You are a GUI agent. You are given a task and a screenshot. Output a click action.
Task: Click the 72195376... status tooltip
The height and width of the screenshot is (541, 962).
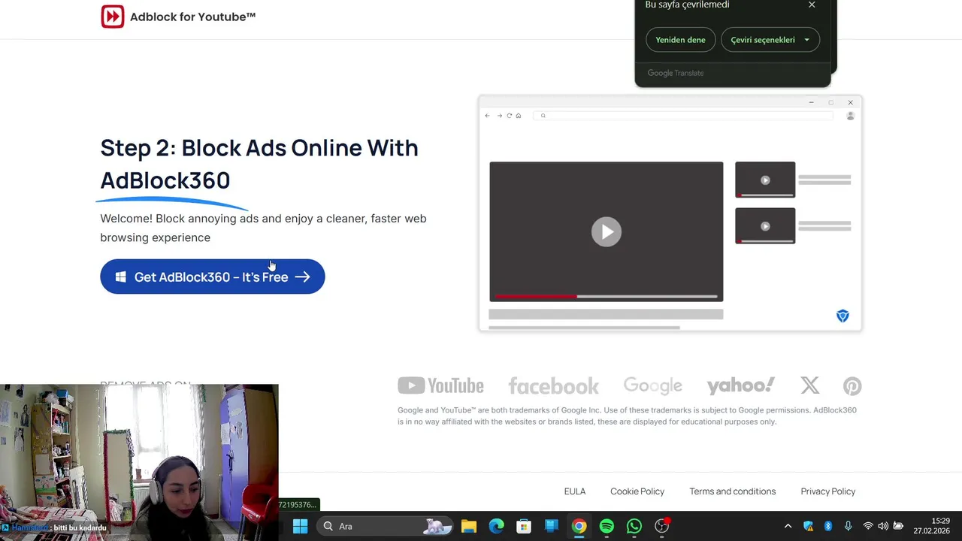coord(298,505)
